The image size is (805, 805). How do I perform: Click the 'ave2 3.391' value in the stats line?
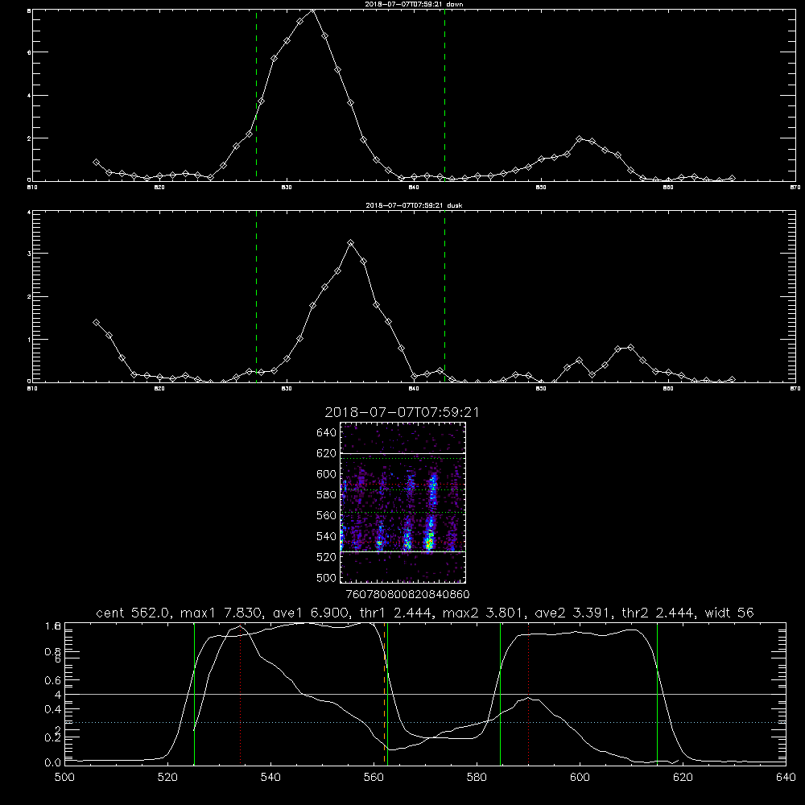(573, 613)
